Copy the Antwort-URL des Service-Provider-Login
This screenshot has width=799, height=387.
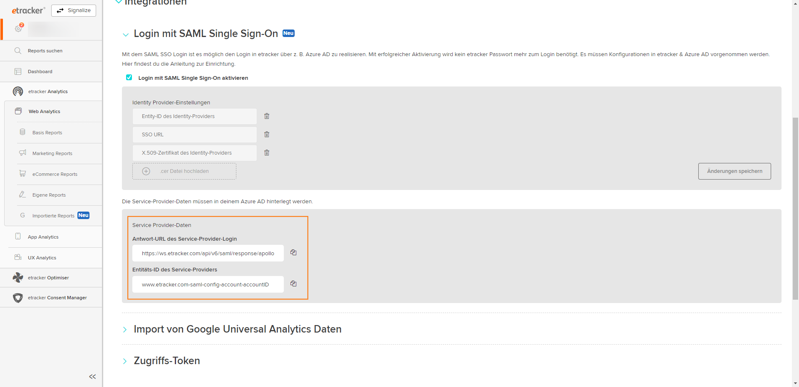(293, 252)
